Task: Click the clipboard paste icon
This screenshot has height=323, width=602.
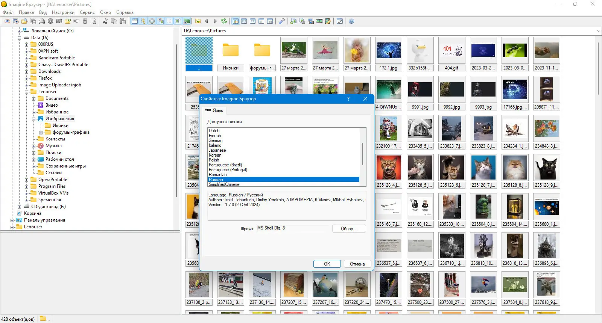Action: click(x=123, y=21)
